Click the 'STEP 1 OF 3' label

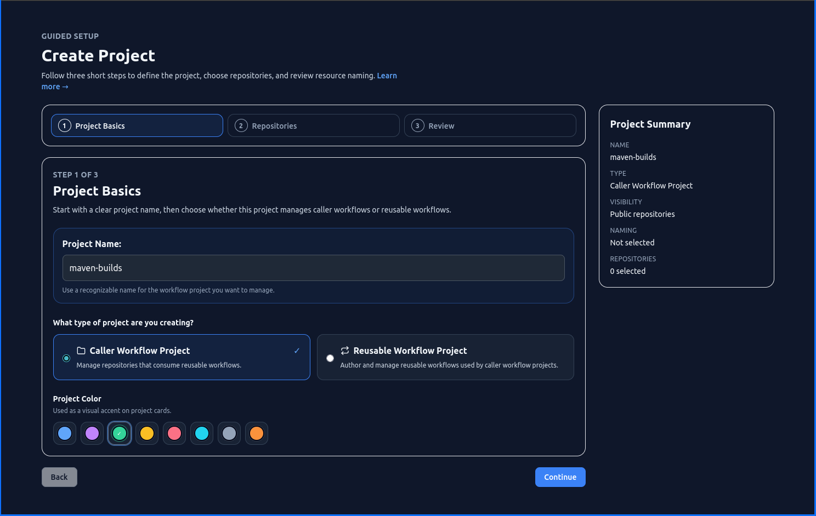pos(76,175)
